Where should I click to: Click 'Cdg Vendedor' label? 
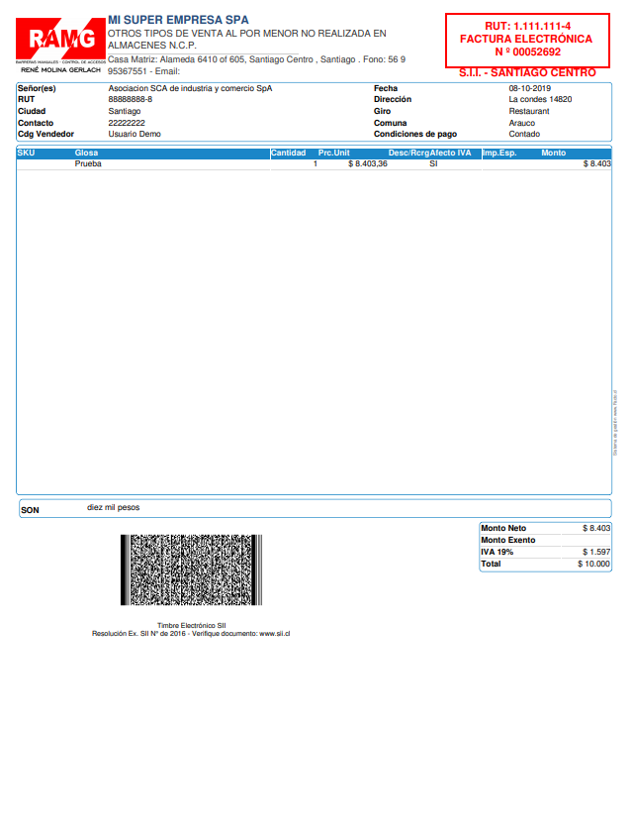(45, 134)
